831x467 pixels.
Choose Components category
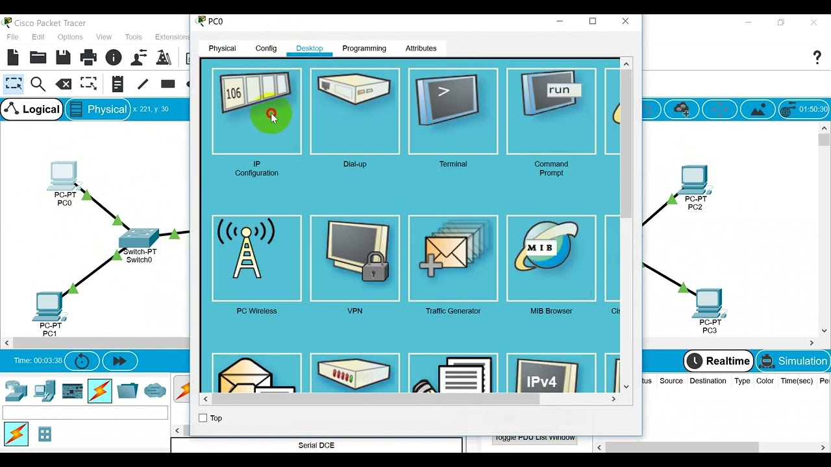click(x=72, y=390)
